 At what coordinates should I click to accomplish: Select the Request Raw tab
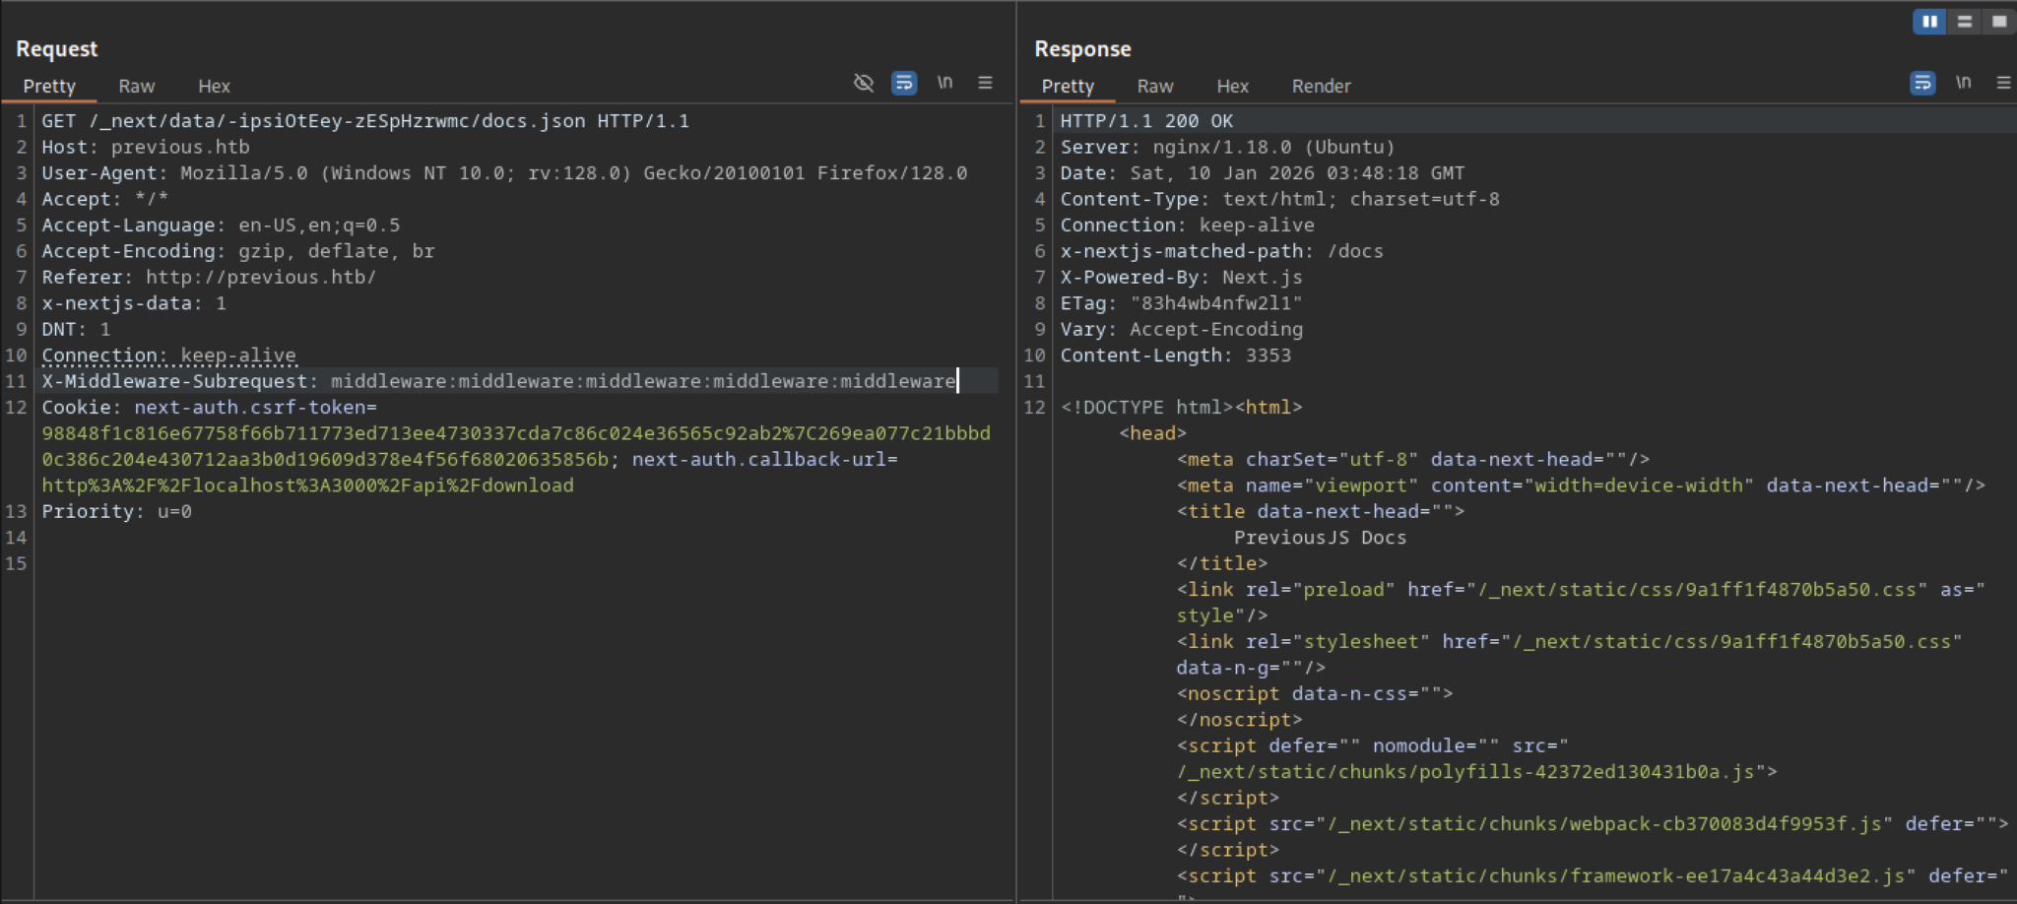pos(137,87)
